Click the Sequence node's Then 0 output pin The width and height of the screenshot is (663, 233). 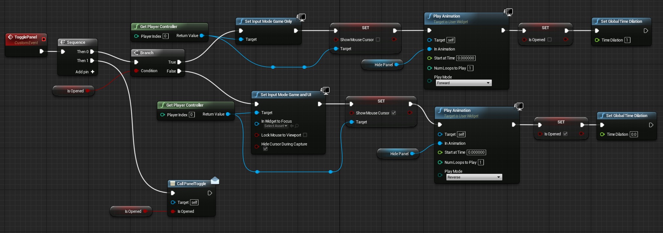[92, 52]
